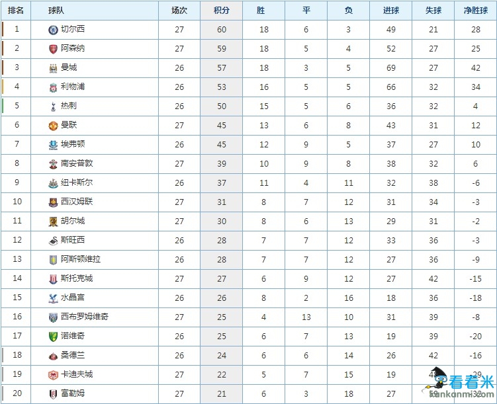Click the Manchester City (曼城) crest icon

53,68
